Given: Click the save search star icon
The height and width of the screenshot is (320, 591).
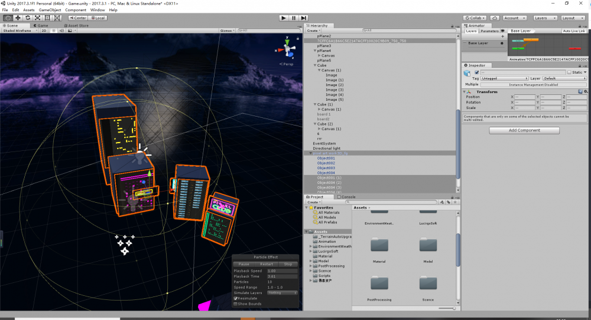Looking at the screenshot, I should 455,202.
